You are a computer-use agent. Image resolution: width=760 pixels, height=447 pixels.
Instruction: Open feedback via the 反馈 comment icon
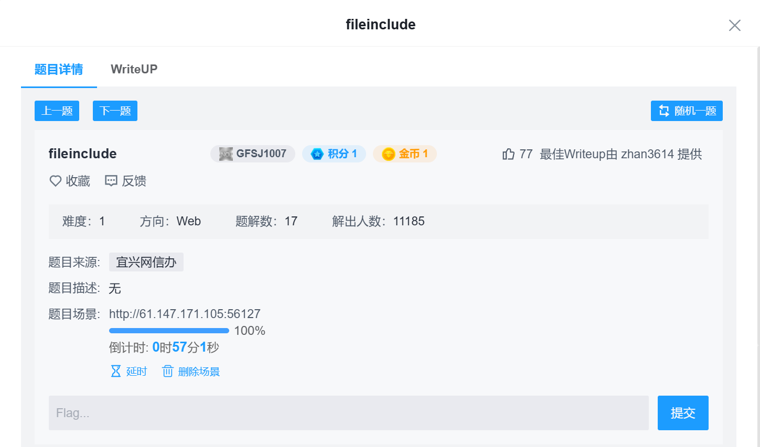tap(111, 181)
